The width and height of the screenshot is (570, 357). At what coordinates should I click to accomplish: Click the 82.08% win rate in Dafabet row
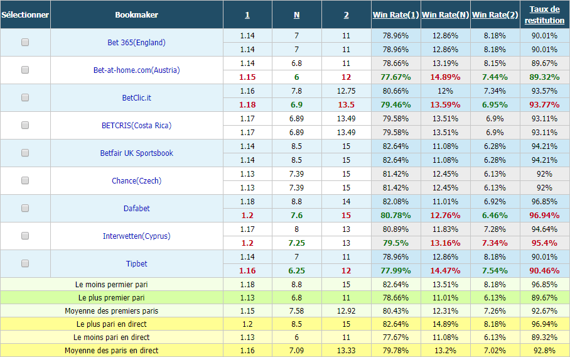pos(395,202)
